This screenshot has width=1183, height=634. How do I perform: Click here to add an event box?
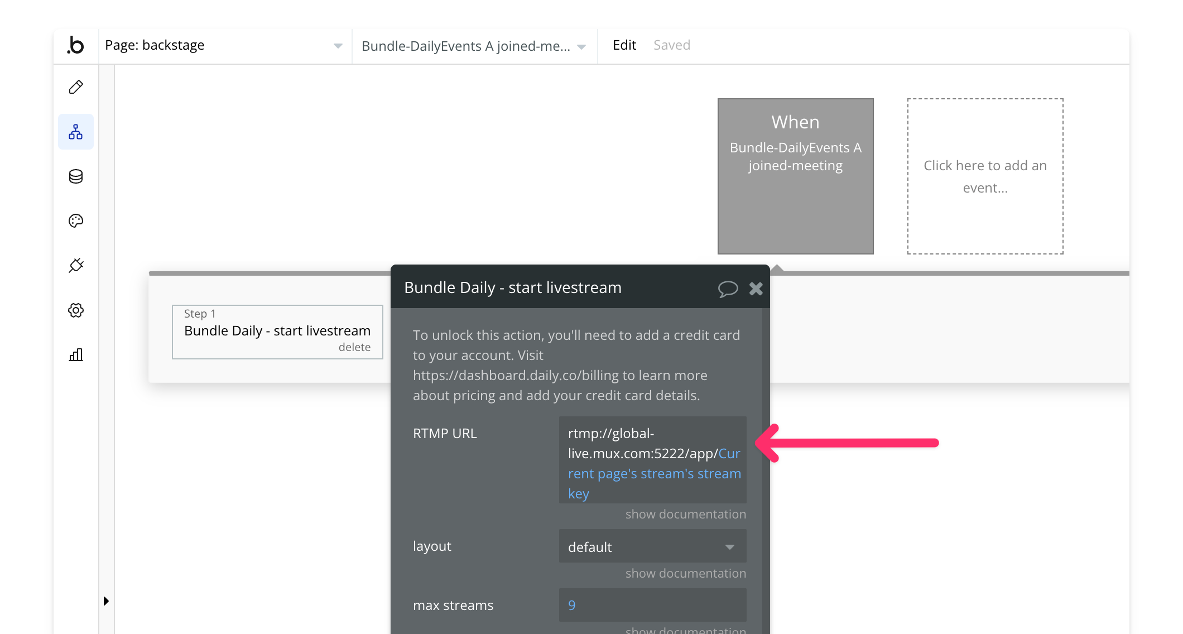[985, 176]
